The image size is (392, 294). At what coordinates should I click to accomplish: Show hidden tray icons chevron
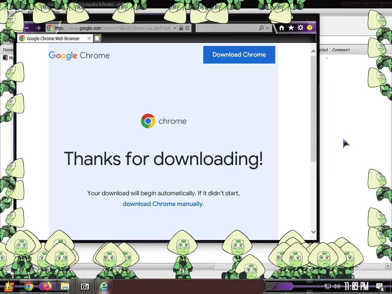318,286
